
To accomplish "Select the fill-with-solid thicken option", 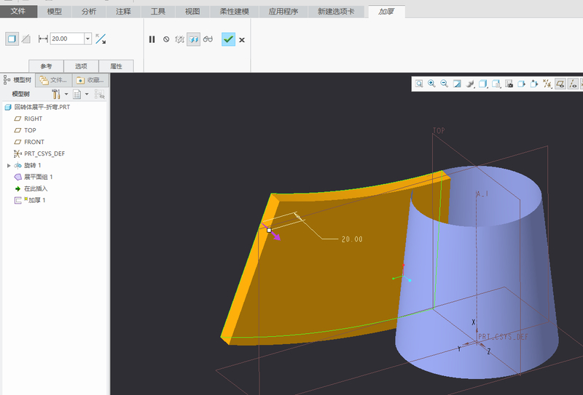I will point(12,39).
